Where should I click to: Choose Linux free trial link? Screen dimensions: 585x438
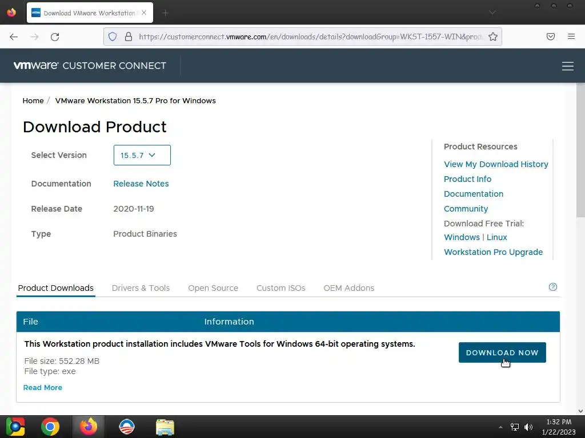(x=496, y=237)
